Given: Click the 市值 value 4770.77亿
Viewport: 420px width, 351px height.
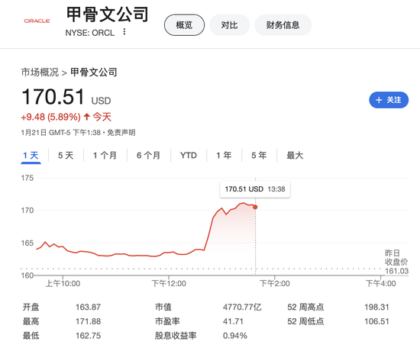Looking at the screenshot, I should point(242,307).
